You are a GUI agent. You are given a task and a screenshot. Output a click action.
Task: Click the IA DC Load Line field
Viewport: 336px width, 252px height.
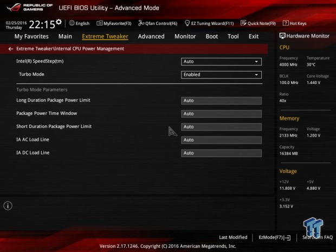tap(221, 153)
